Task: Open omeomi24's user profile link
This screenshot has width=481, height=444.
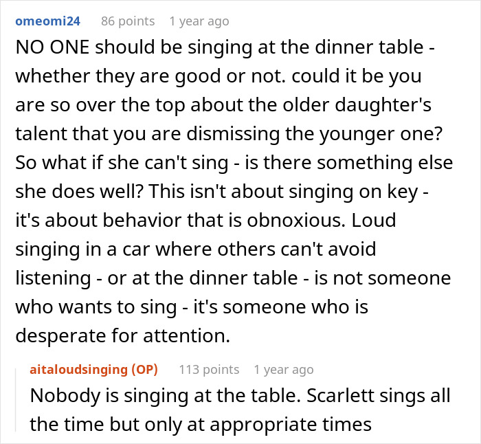Action: [x=47, y=21]
